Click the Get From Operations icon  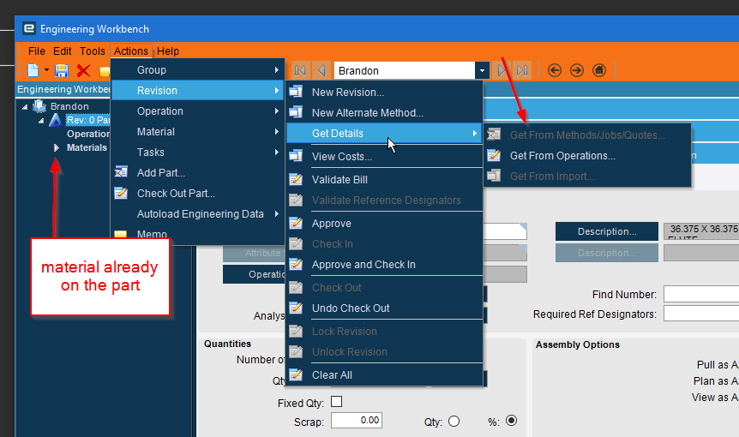tap(494, 155)
